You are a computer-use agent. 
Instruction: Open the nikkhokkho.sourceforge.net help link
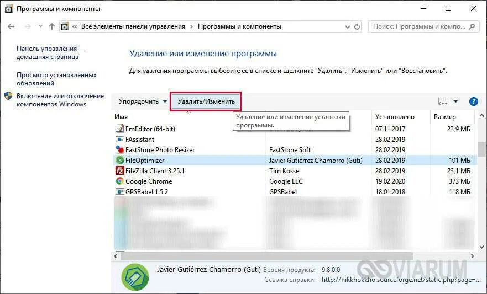click(x=401, y=280)
